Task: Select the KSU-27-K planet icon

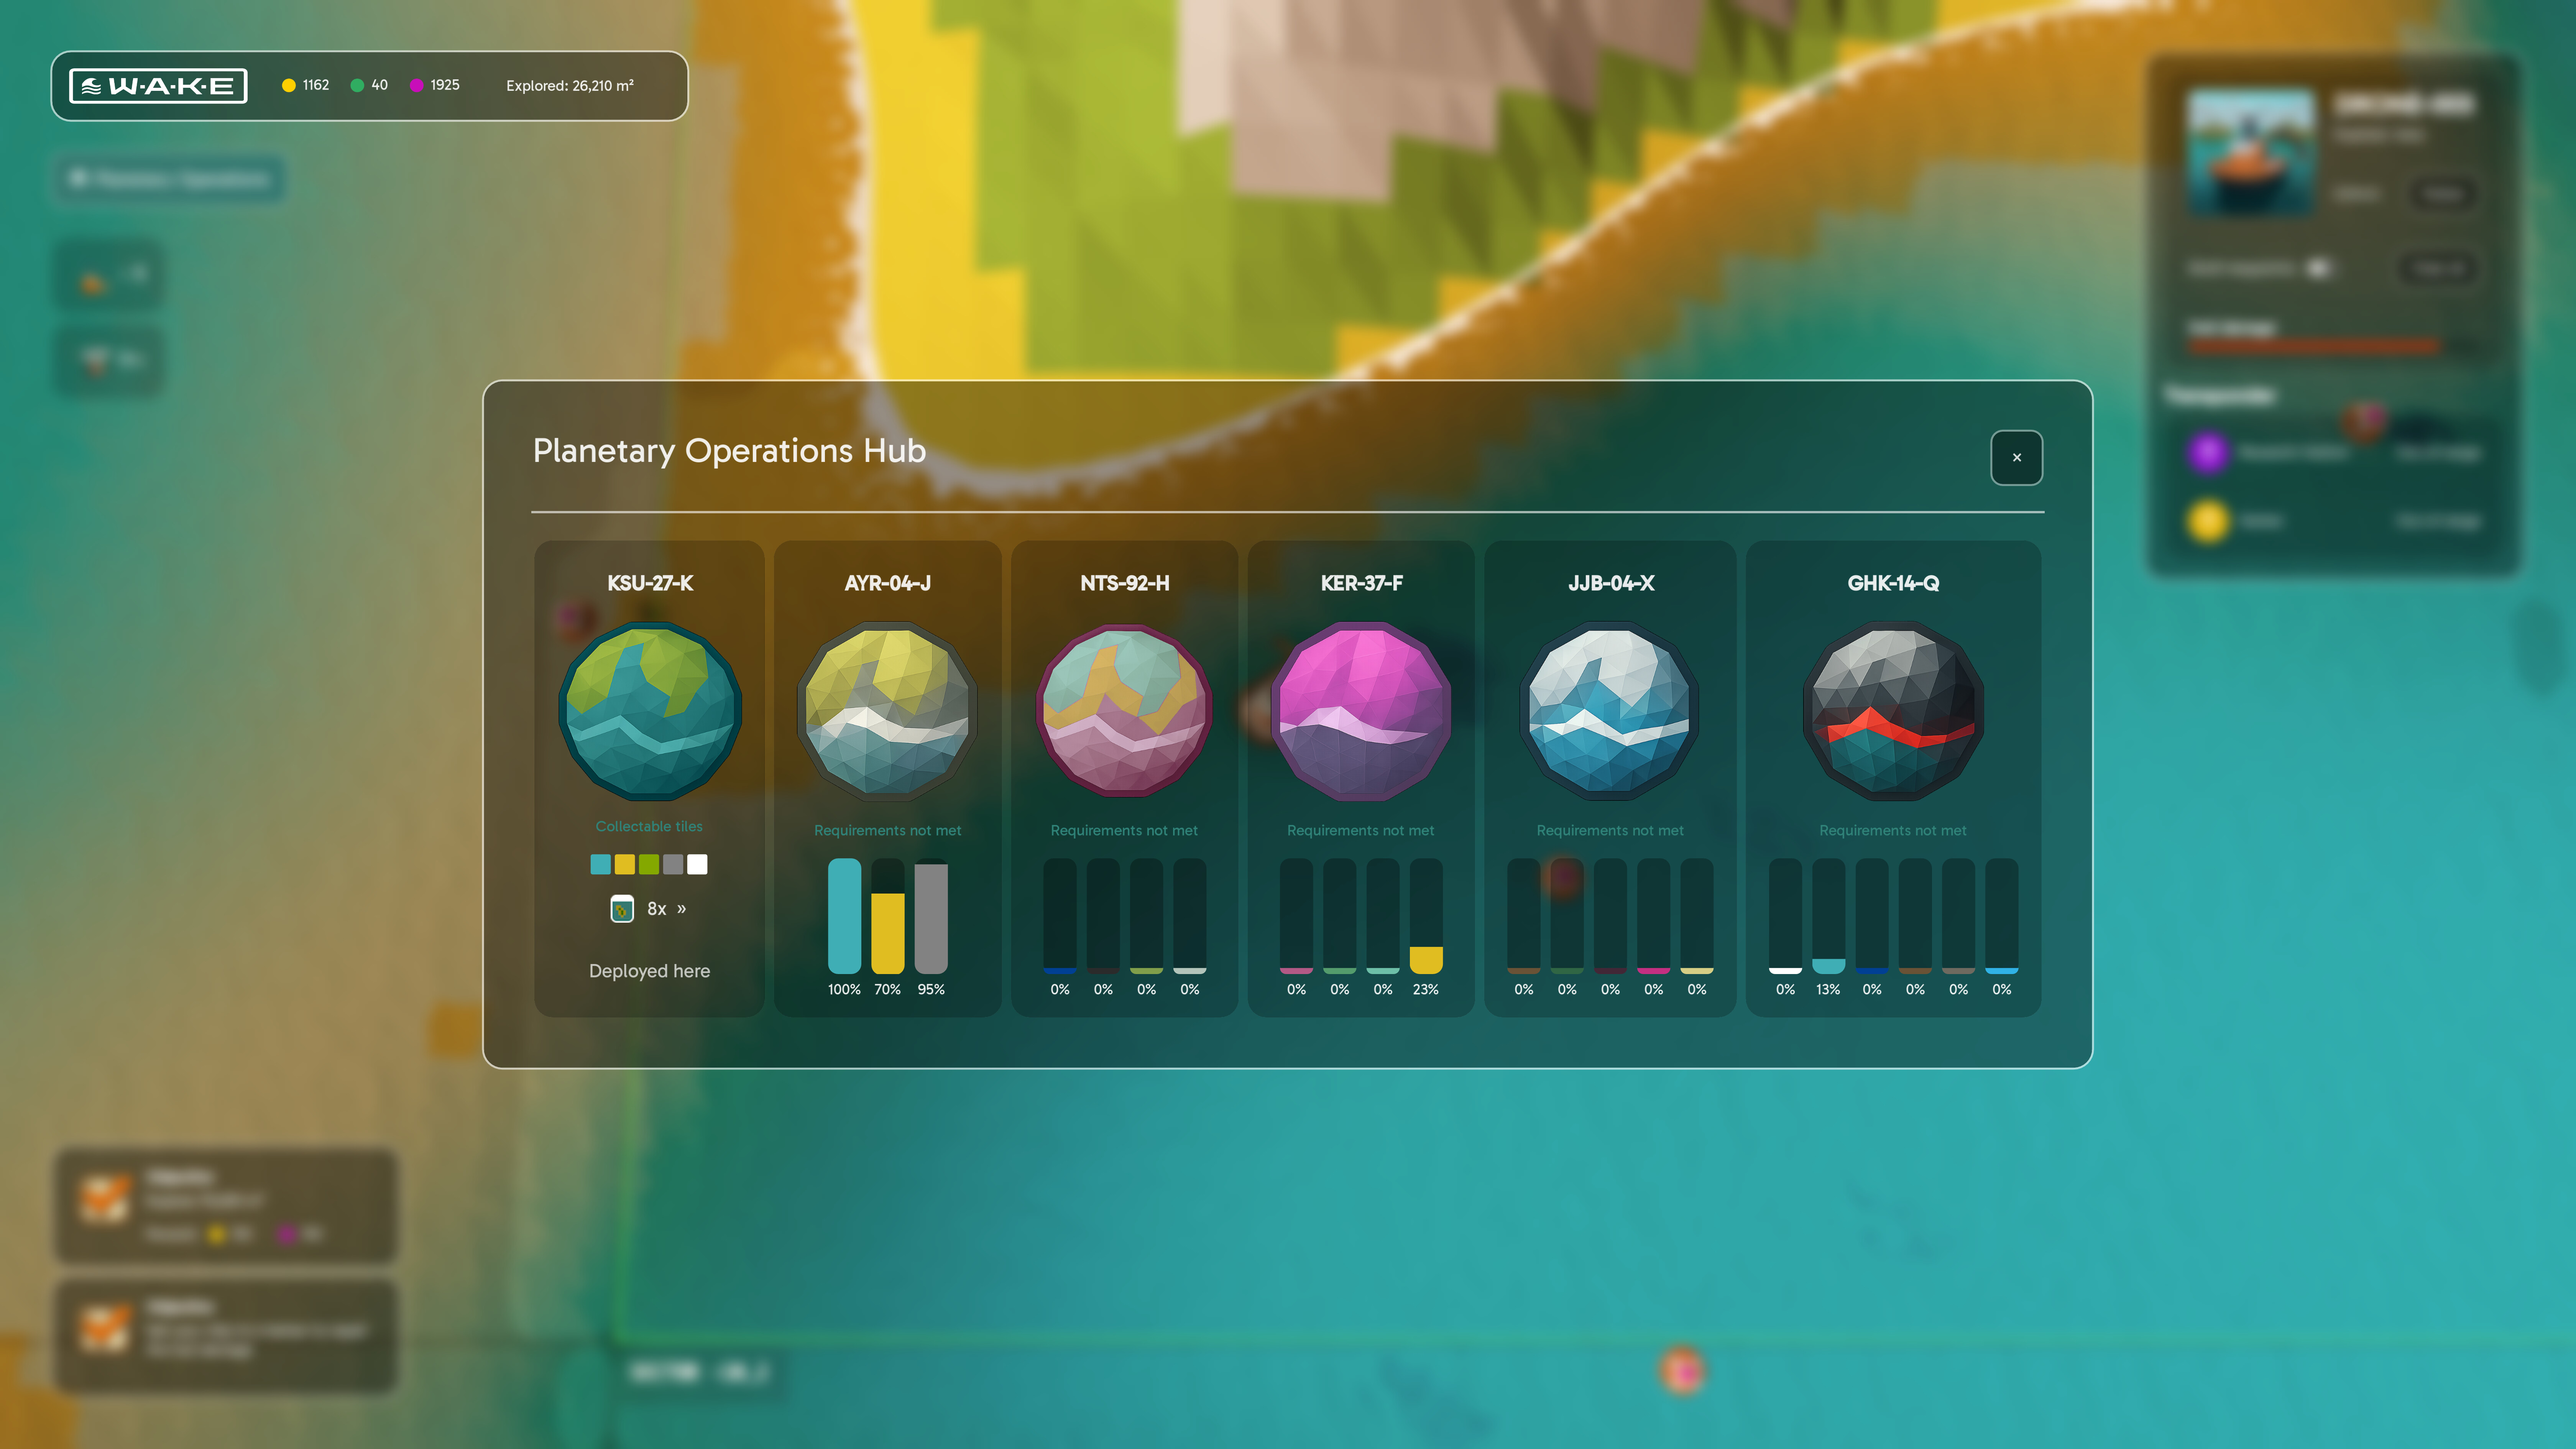Action: (649, 710)
